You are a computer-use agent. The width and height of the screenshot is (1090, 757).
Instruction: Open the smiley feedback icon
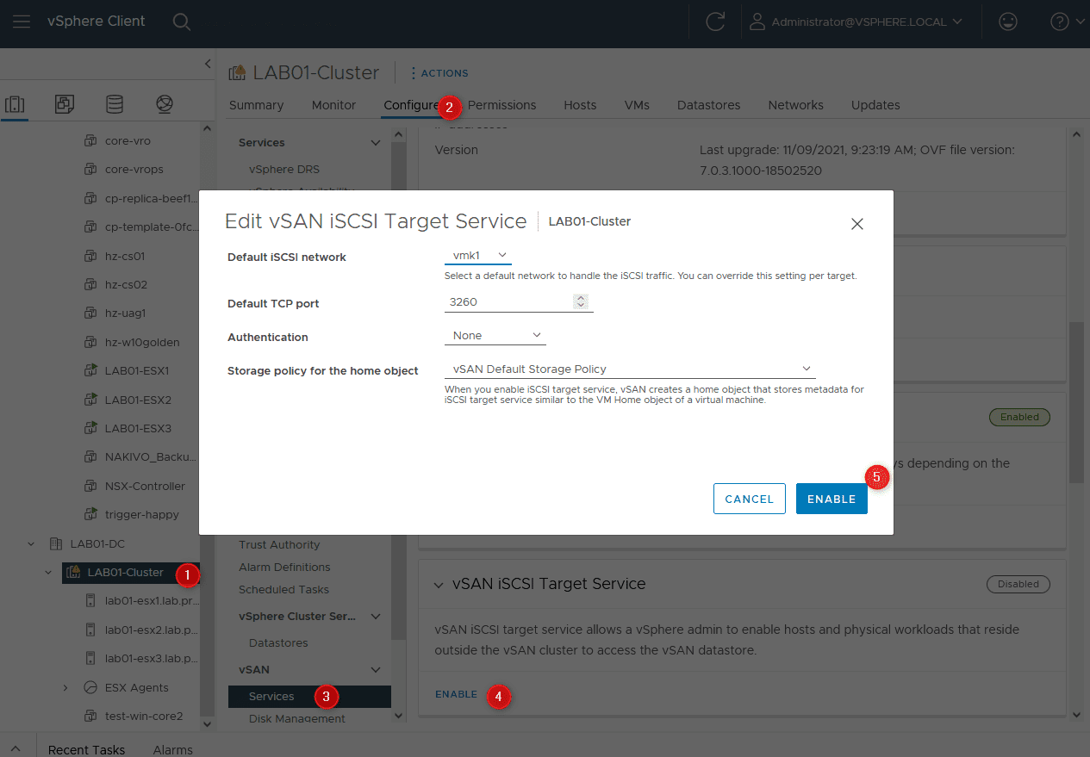1007,22
